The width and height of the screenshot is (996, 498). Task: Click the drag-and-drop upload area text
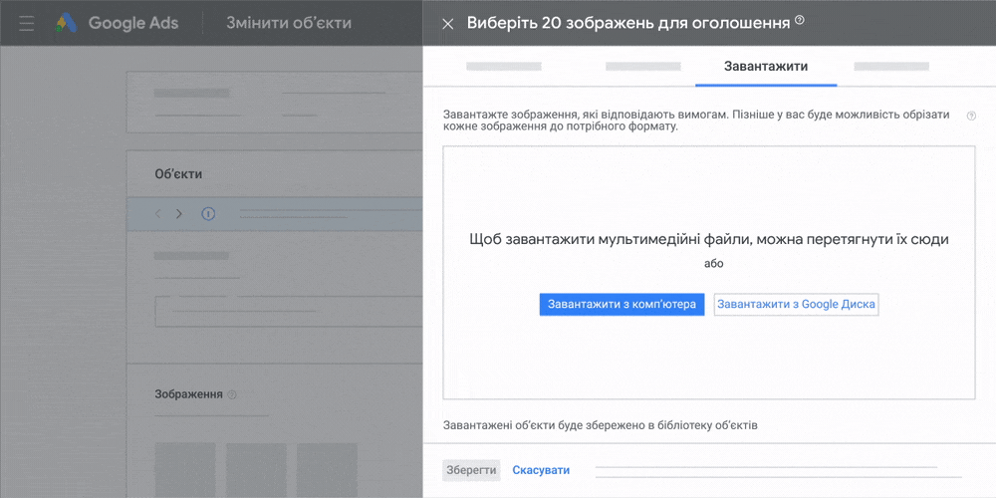[x=709, y=239]
